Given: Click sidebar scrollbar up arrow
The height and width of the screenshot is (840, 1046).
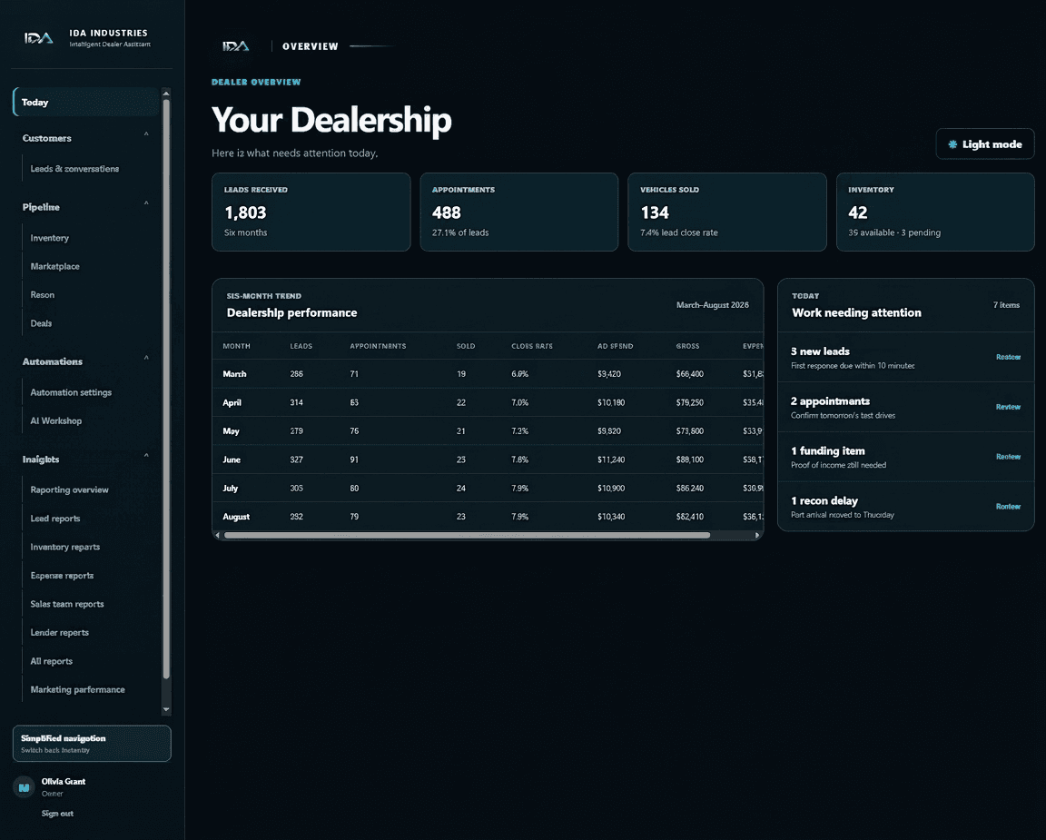Looking at the screenshot, I should pos(166,94).
